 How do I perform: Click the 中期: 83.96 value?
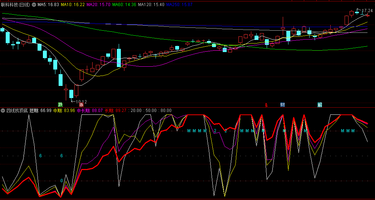(x=64, y=111)
